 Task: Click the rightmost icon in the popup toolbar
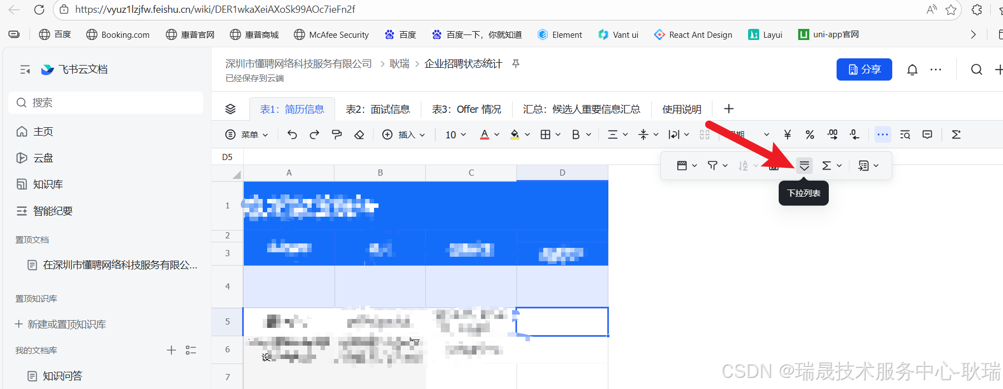click(x=863, y=166)
